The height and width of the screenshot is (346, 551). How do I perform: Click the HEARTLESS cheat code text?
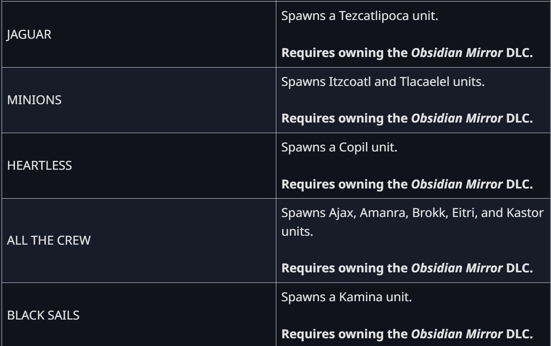pyautogui.click(x=39, y=166)
